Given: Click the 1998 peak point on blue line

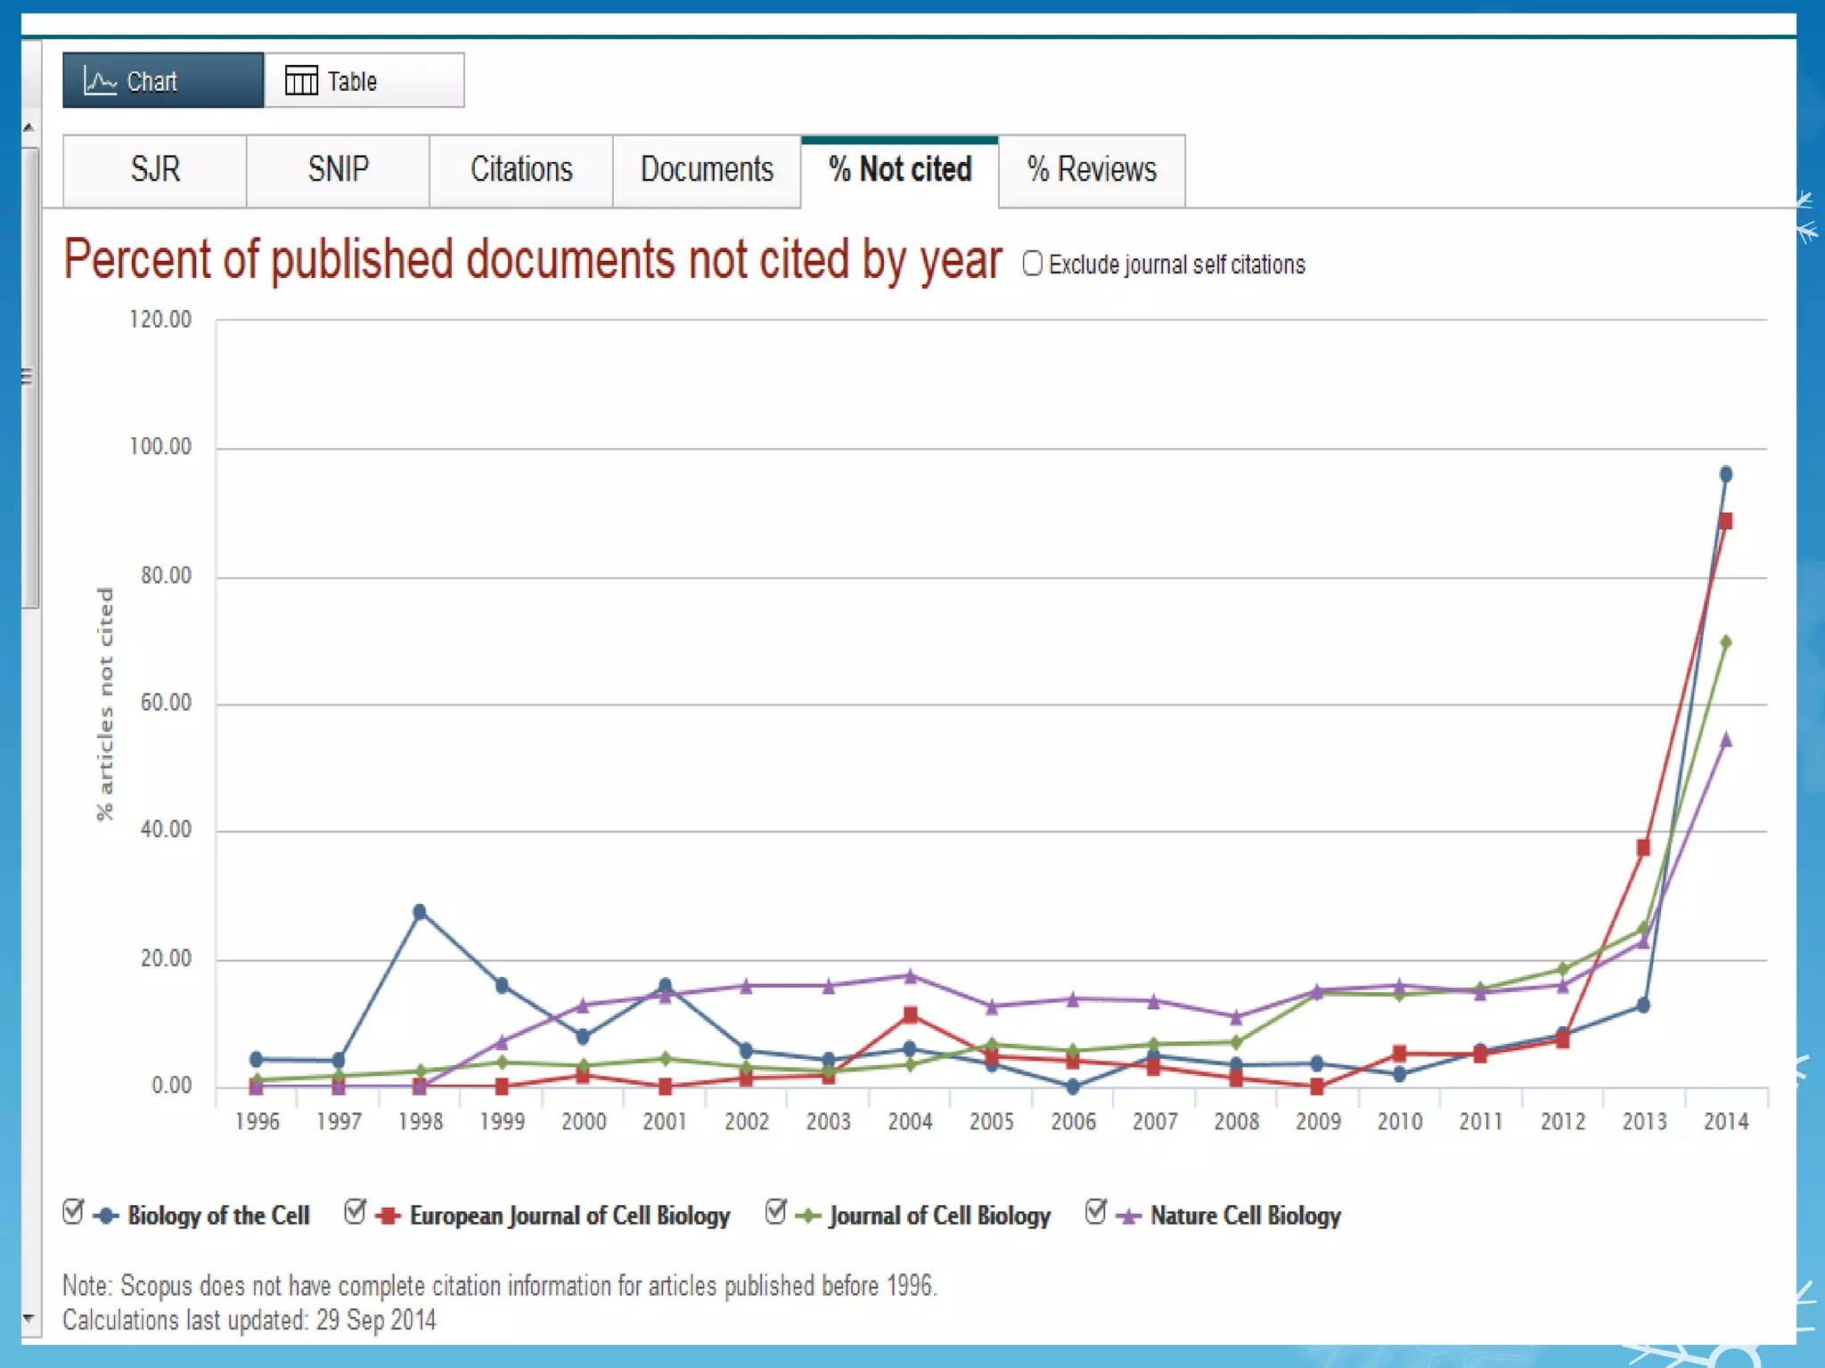Looking at the screenshot, I should click(420, 911).
